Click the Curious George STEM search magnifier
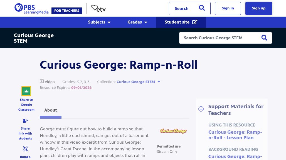The height and width of the screenshot is (160, 286). pos(264,38)
